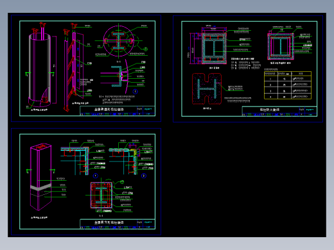Click the green circle callout beside round section
The height and width of the screenshot is (250, 334).
146,49
